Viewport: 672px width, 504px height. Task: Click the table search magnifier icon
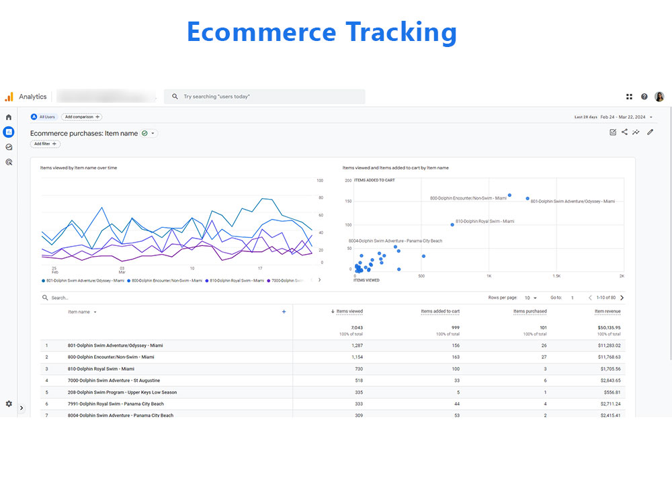(45, 298)
